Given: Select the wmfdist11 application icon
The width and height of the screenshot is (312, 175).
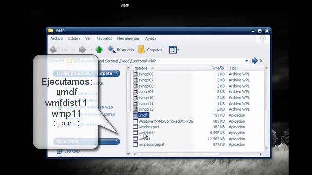Looking at the screenshot, I should click(x=136, y=133).
